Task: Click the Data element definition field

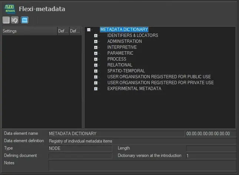Action: click(x=142, y=141)
